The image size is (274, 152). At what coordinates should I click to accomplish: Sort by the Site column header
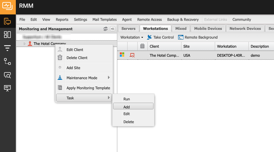pyautogui.click(x=198, y=46)
